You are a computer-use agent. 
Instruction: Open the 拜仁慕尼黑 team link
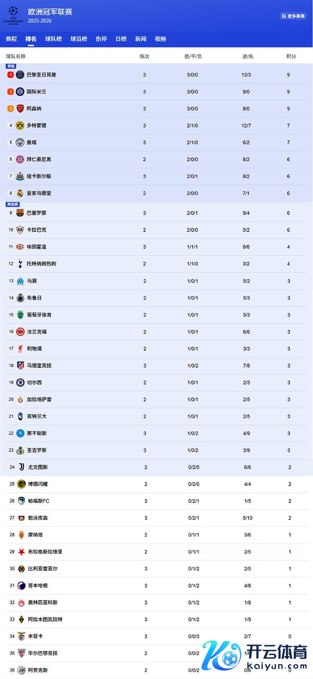tap(39, 159)
